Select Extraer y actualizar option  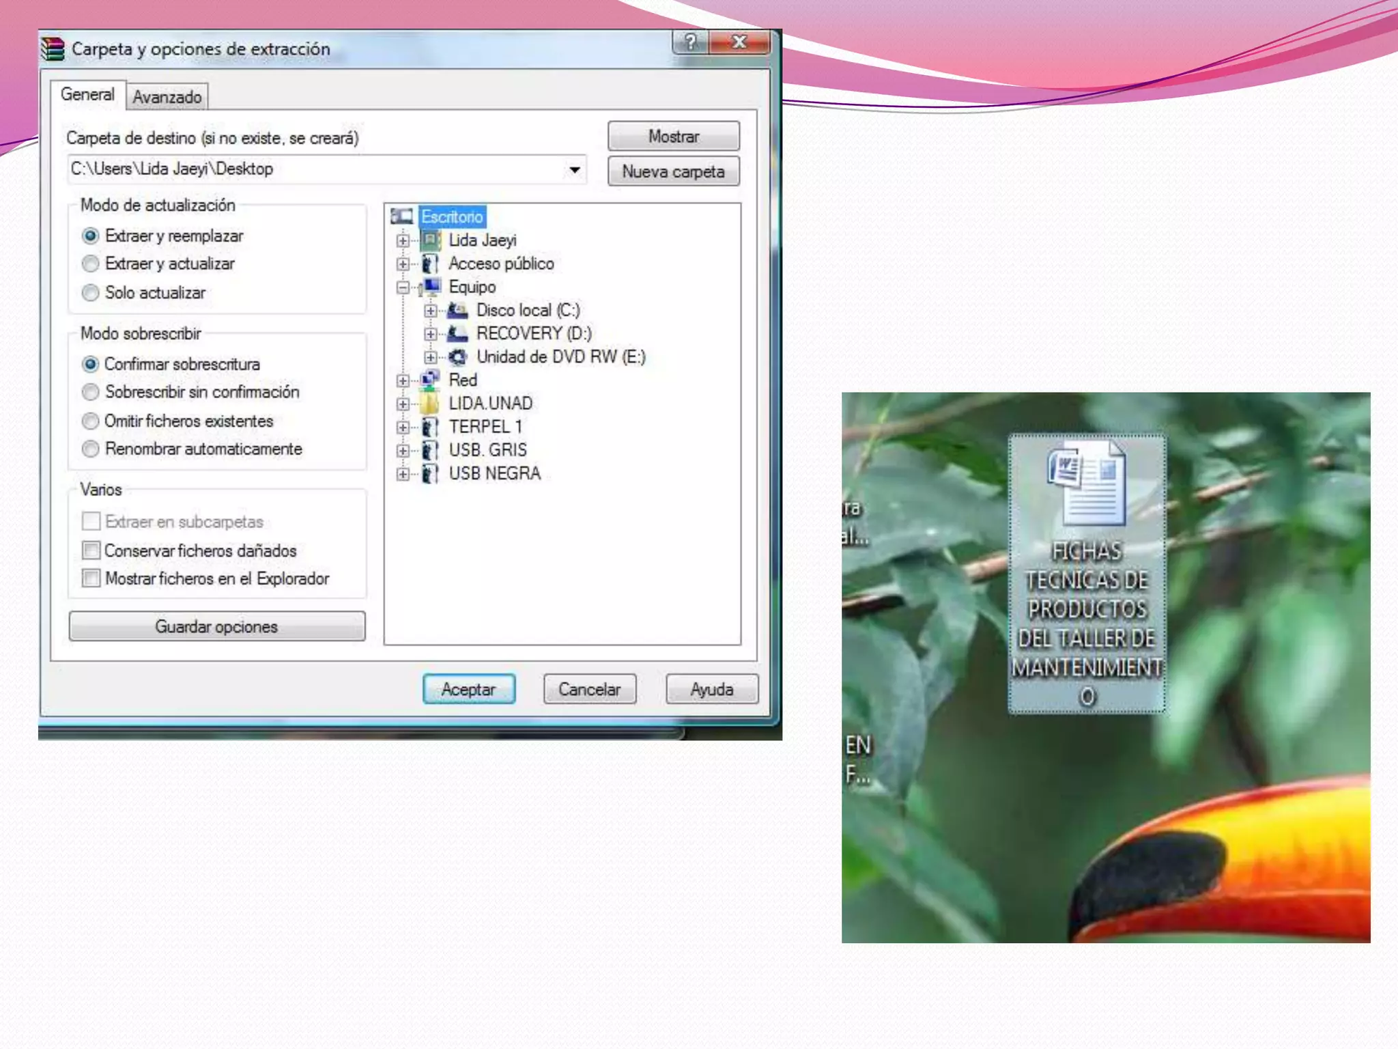point(90,264)
